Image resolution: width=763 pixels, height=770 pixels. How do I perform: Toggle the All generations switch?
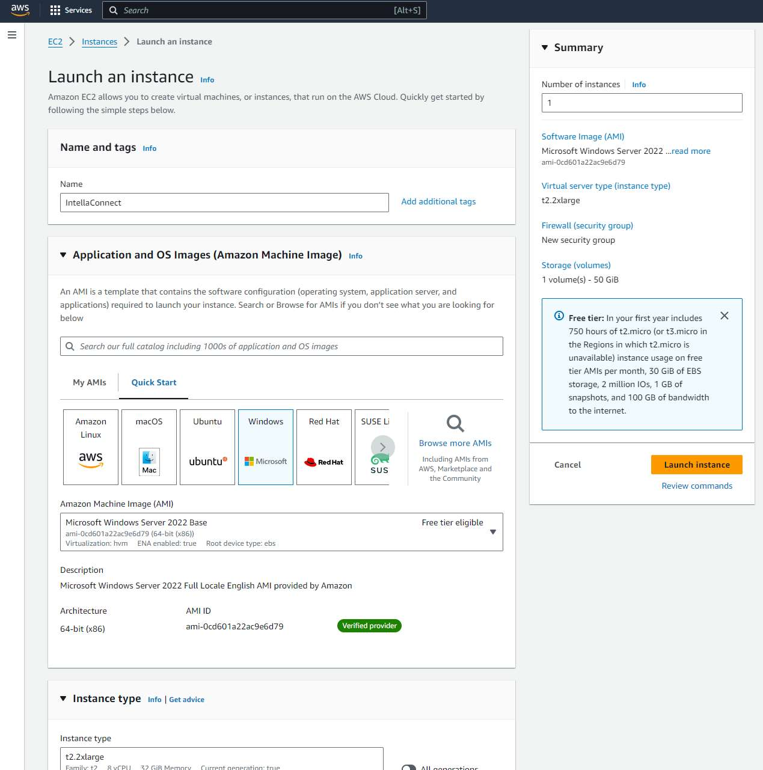(x=409, y=768)
